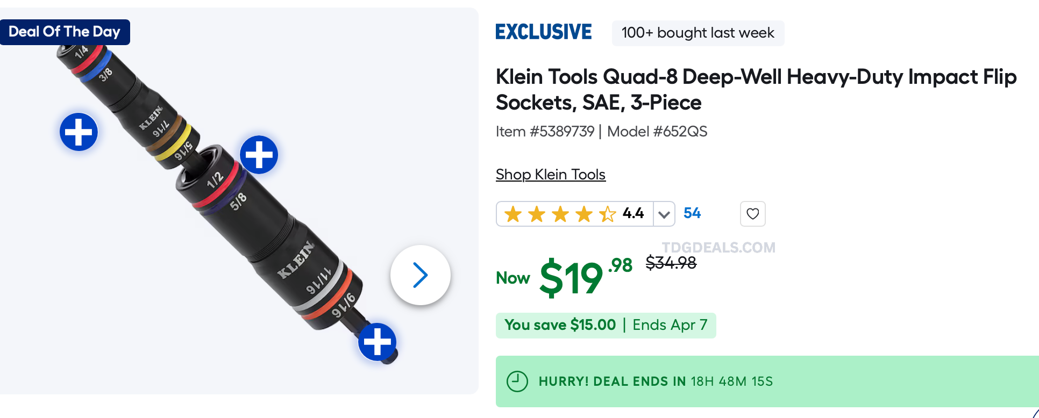The image size is (1039, 418).
Task: Collapse the star rating details dropdown
Action: 664,213
